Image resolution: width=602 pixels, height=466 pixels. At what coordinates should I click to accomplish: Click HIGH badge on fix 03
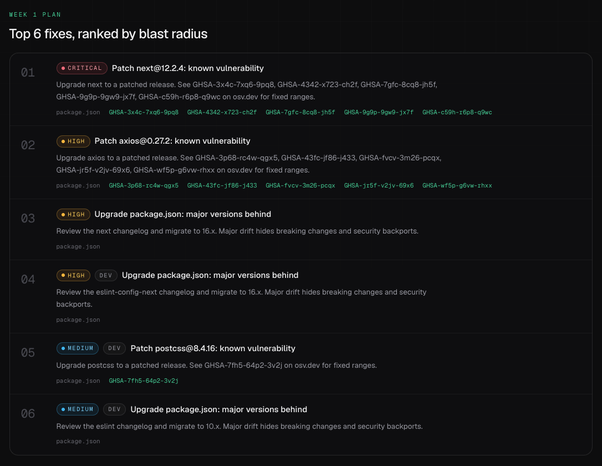tap(73, 214)
